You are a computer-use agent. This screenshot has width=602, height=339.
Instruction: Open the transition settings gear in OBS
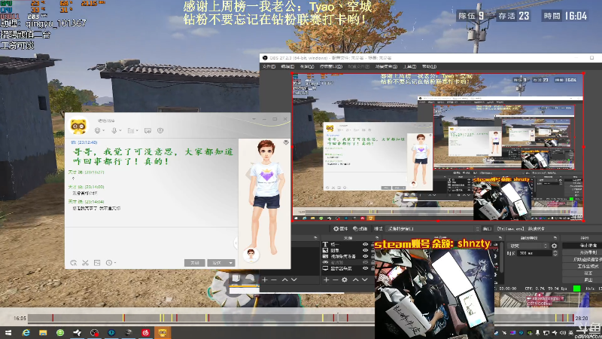click(555, 246)
